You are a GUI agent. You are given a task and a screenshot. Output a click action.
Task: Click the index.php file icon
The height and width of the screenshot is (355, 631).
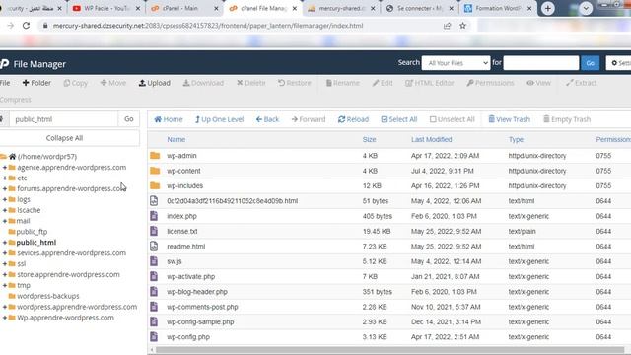(x=154, y=216)
